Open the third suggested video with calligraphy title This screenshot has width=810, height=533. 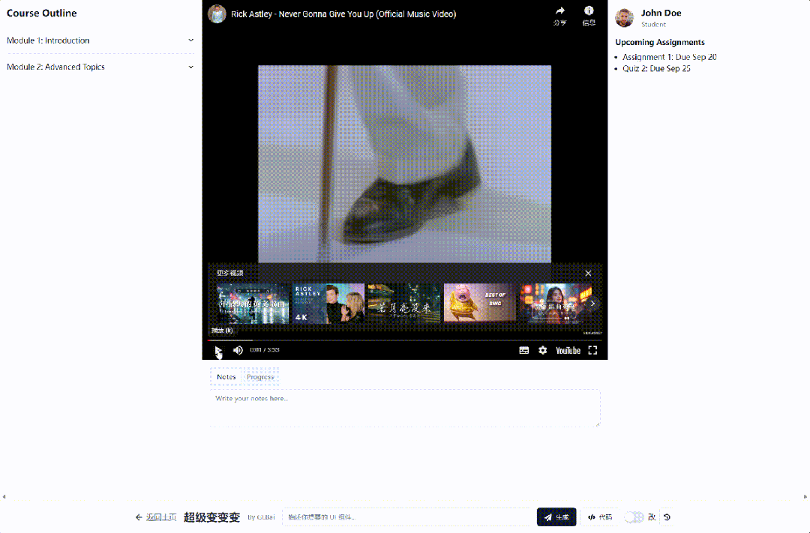coord(404,303)
